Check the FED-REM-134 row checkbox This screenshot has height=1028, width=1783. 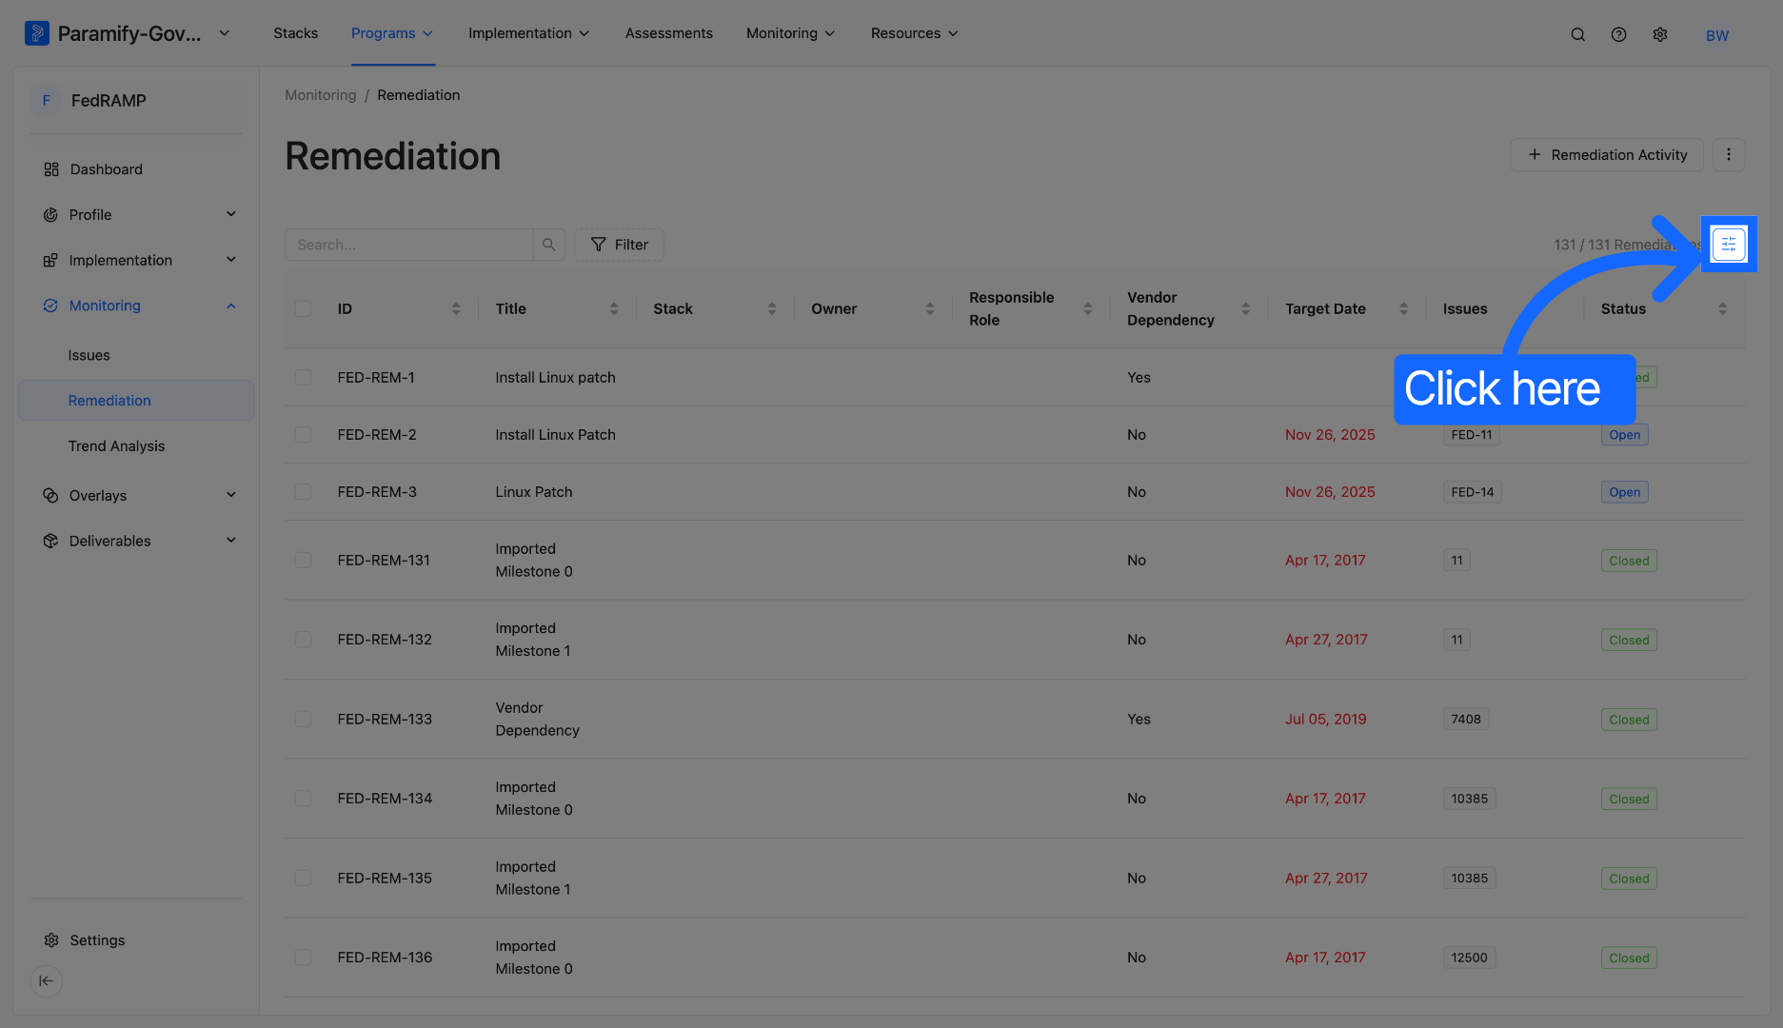click(303, 799)
